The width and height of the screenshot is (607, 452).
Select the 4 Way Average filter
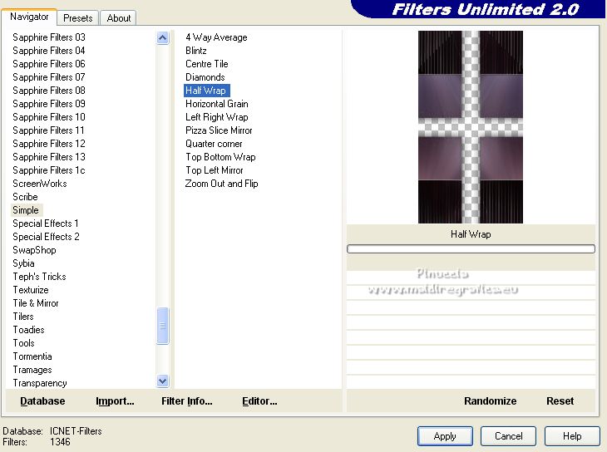216,37
